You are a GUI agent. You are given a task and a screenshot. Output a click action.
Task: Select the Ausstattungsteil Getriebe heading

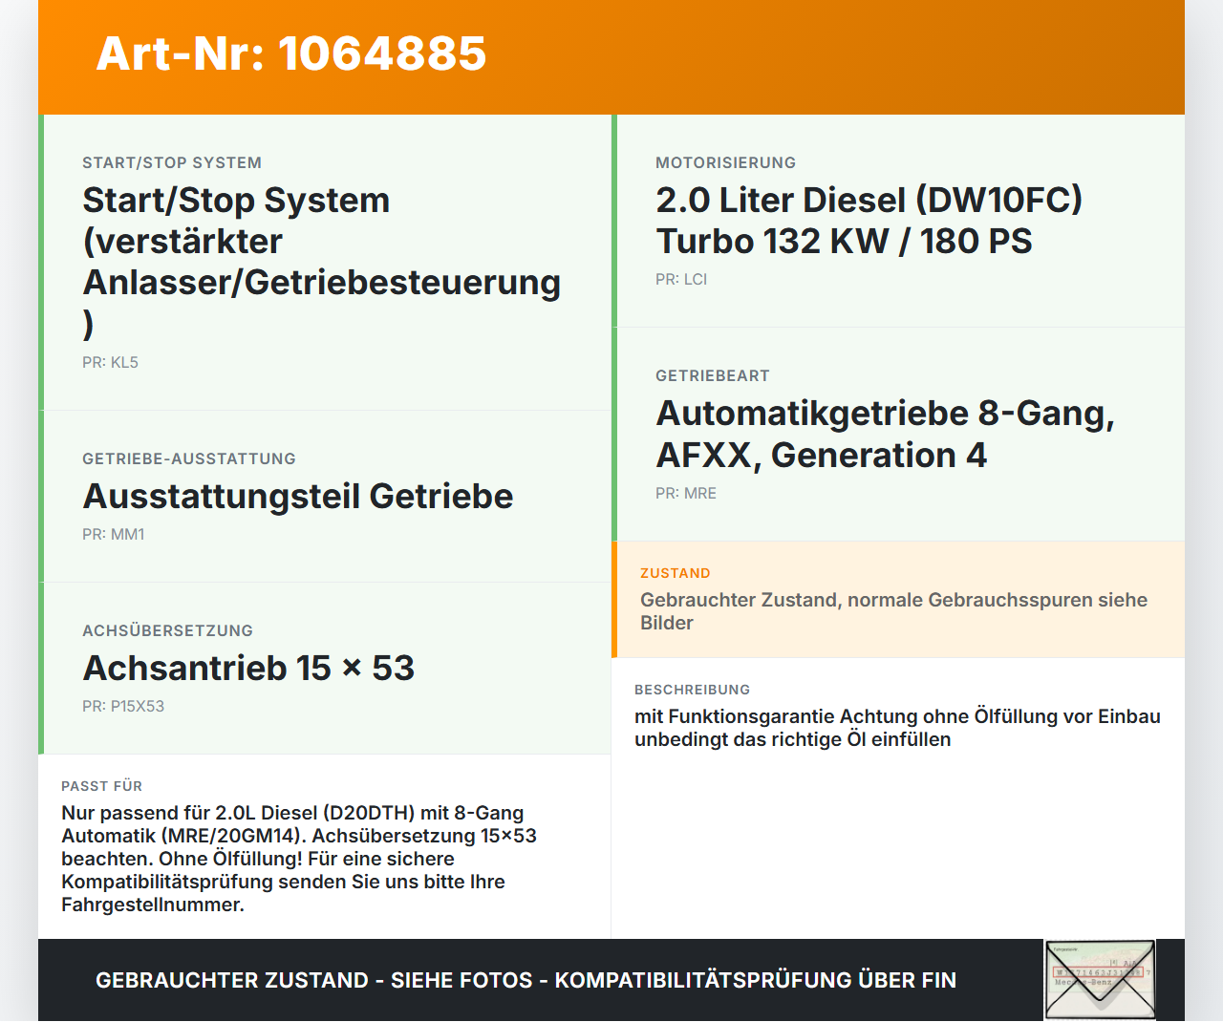coord(298,496)
